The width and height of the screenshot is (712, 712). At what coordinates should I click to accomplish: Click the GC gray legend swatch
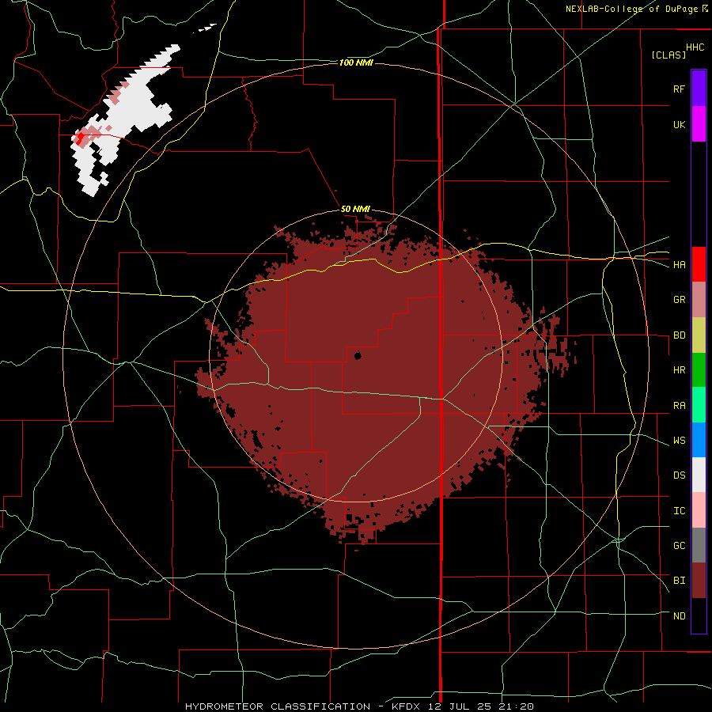(x=699, y=545)
